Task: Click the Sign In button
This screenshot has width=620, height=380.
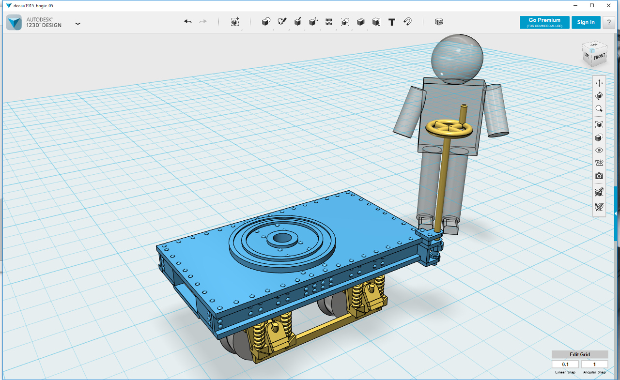Action: (586, 22)
